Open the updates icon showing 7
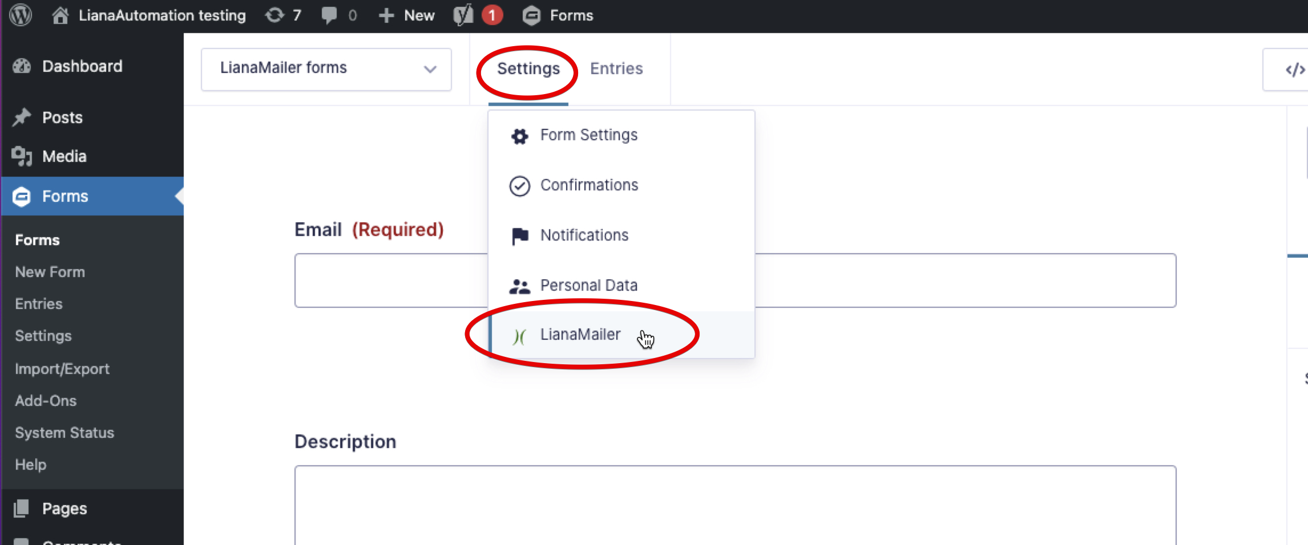The height and width of the screenshot is (545, 1308). tap(275, 15)
